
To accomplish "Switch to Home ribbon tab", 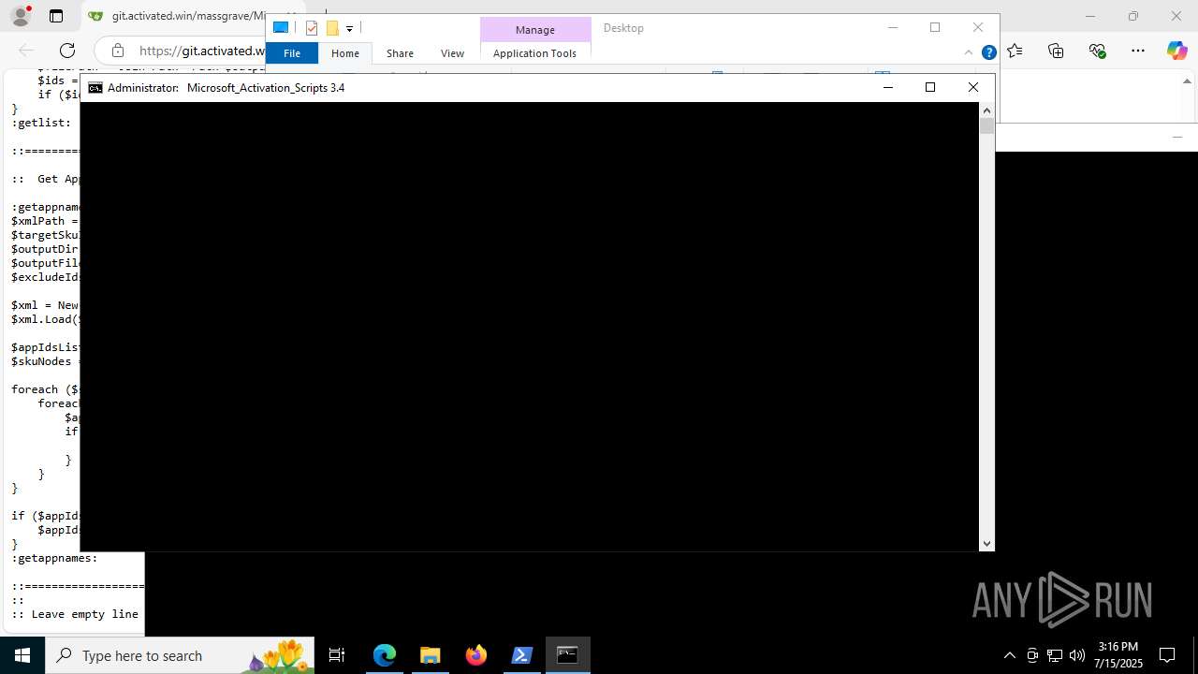I will pos(345,53).
